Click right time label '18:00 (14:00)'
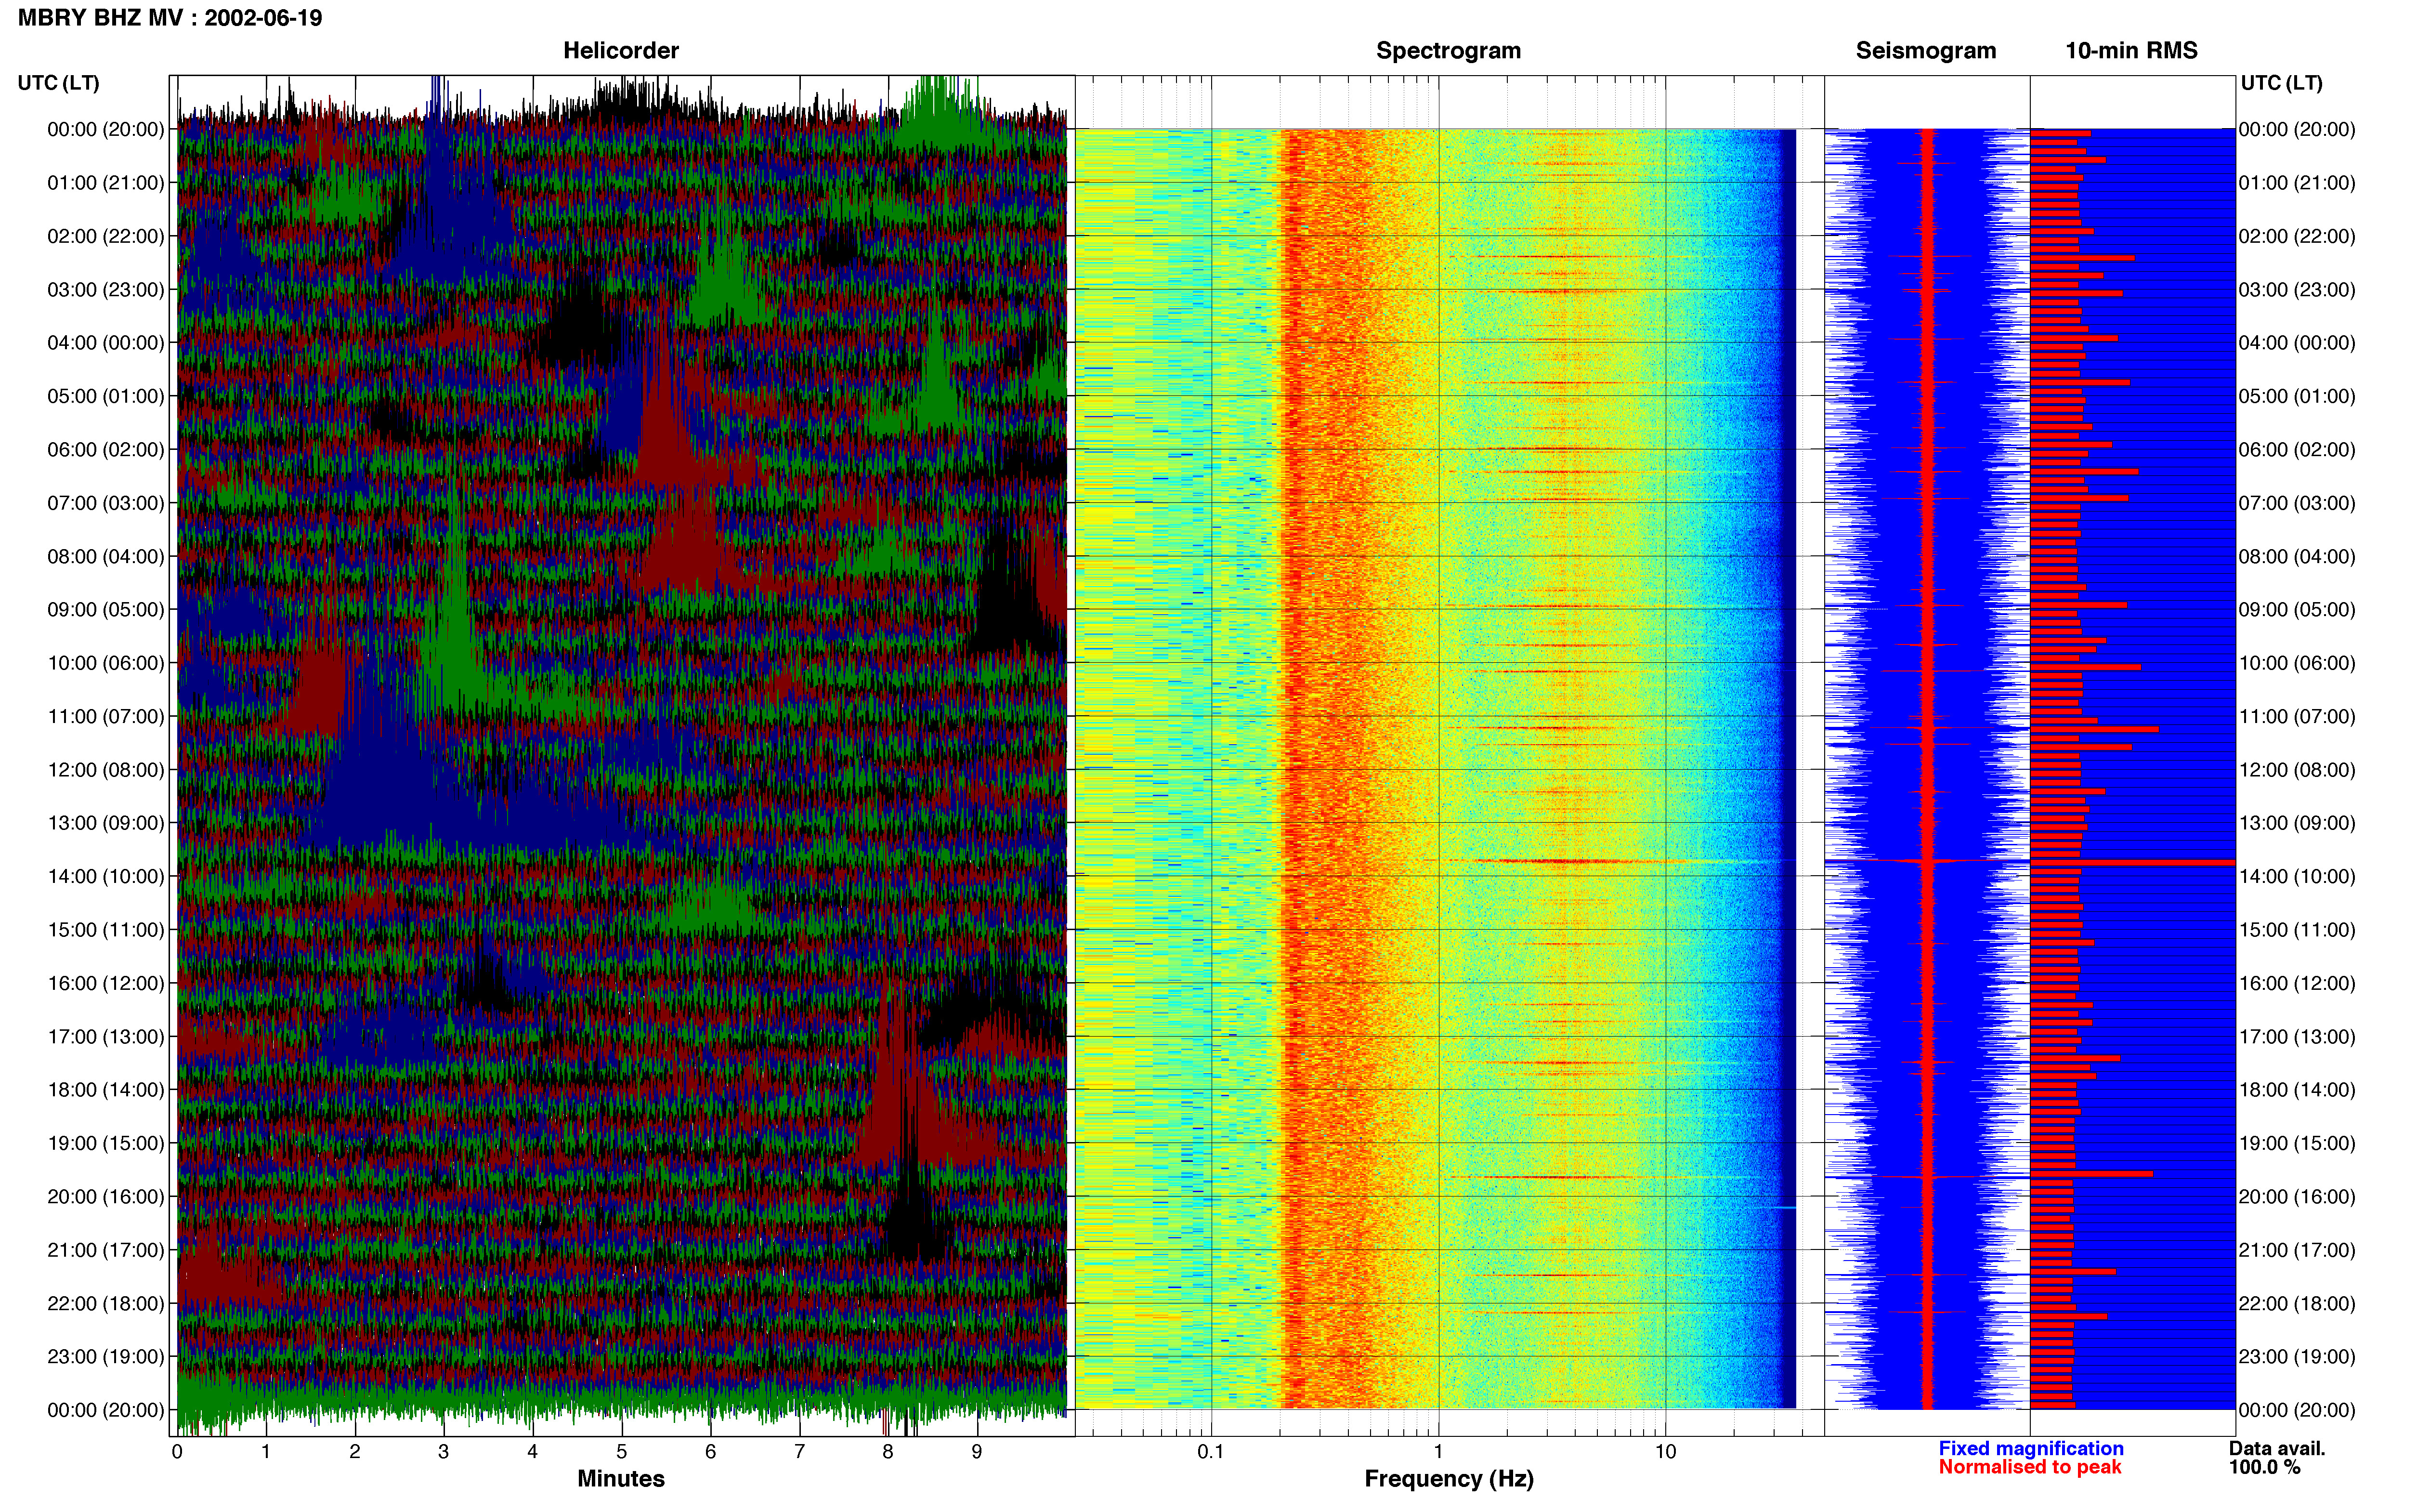The height and width of the screenshot is (1512, 2417). (2297, 1090)
